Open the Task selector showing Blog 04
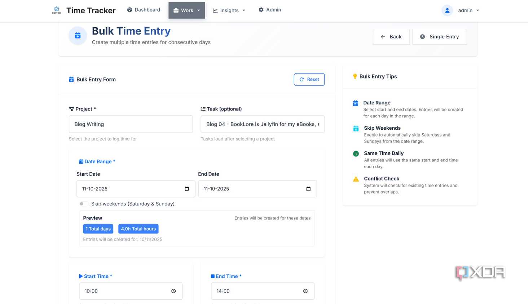The image size is (528, 304). point(263,124)
